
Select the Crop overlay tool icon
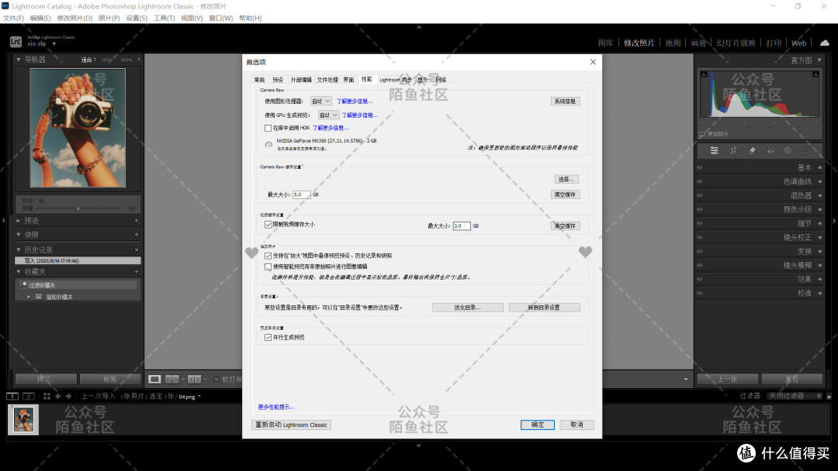(x=733, y=151)
